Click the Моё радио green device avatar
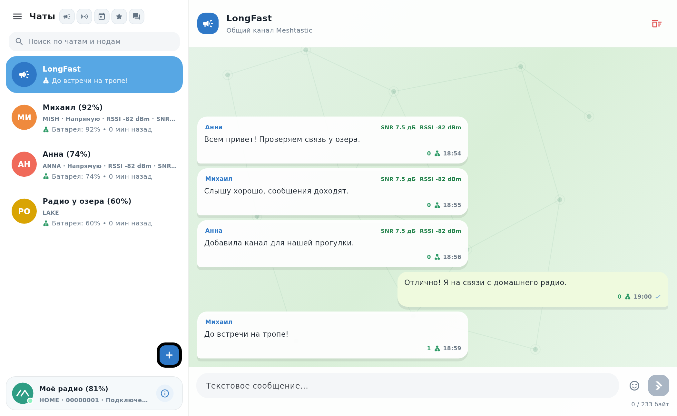 (x=23, y=393)
